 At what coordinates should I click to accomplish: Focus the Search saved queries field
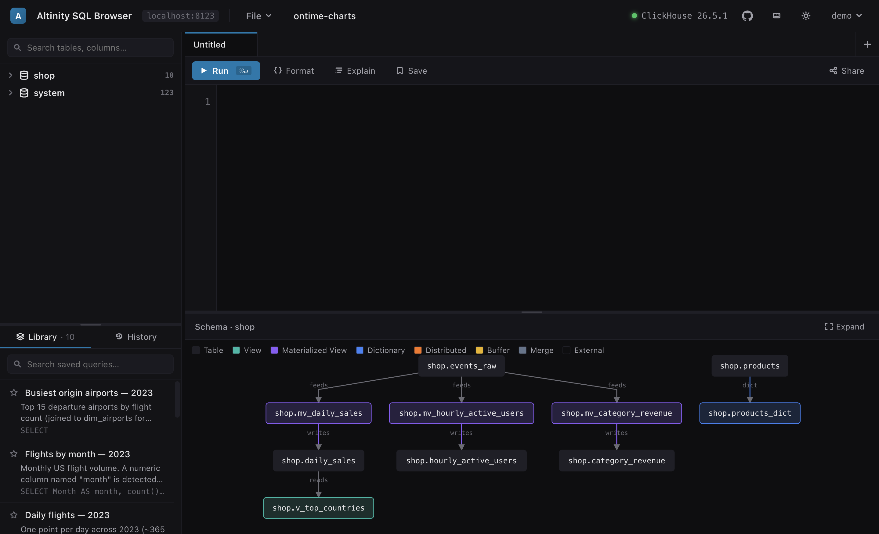point(91,364)
